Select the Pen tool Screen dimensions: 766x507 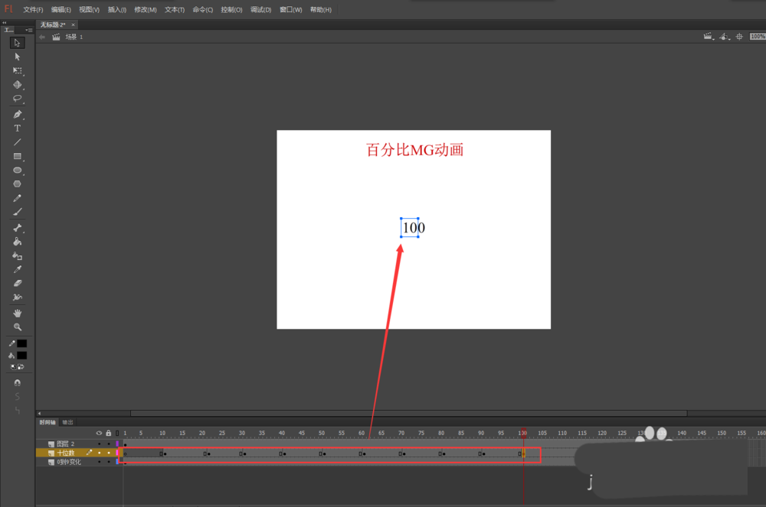17,114
